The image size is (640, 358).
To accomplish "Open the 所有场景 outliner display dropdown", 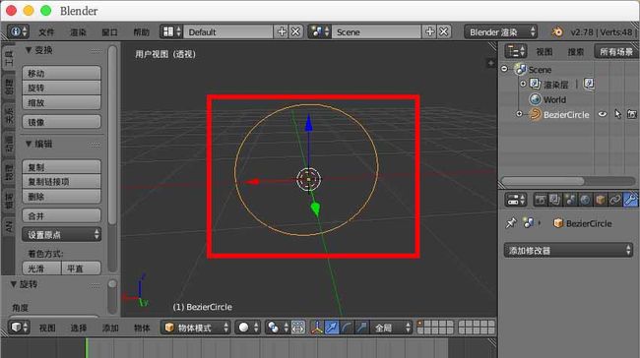I will [617, 51].
